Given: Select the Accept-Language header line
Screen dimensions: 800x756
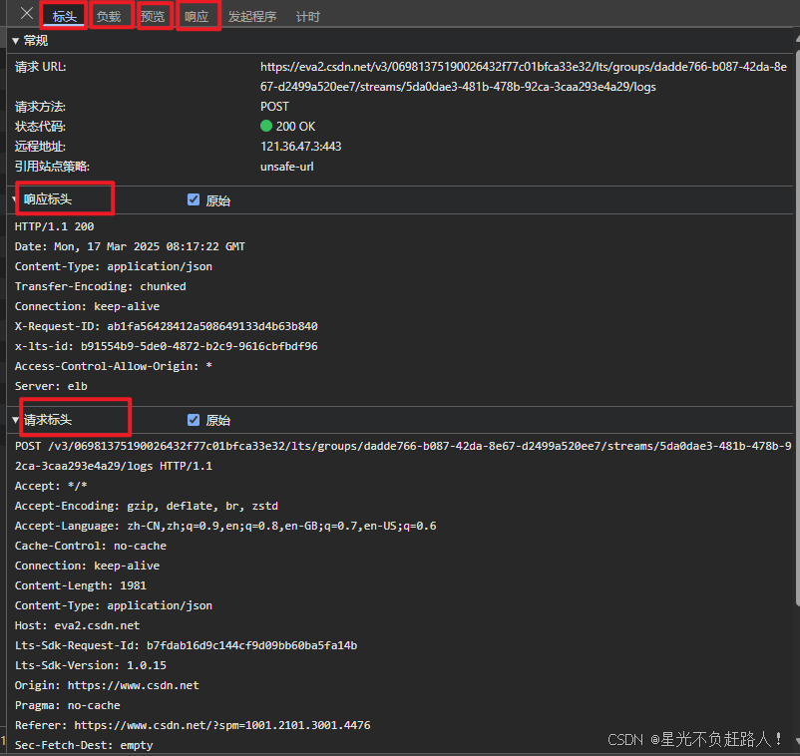Looking at the screenshot, I should click(225, 526).
